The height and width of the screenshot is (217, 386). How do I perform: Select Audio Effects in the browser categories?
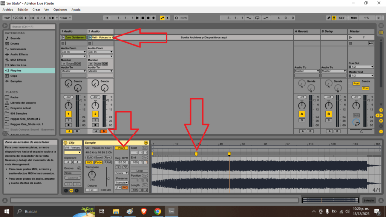pos(19,54)
